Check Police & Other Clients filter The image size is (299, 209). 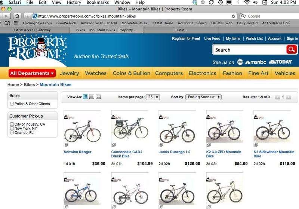[12, 104]
